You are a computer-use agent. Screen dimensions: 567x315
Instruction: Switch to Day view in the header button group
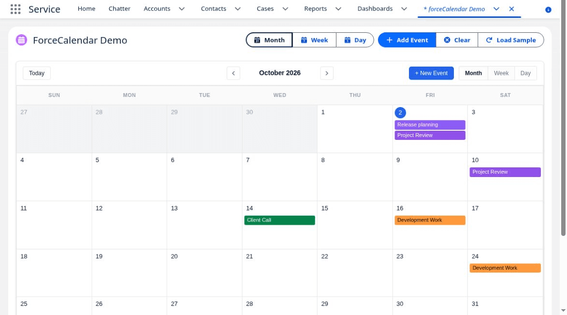click(355, 40)
